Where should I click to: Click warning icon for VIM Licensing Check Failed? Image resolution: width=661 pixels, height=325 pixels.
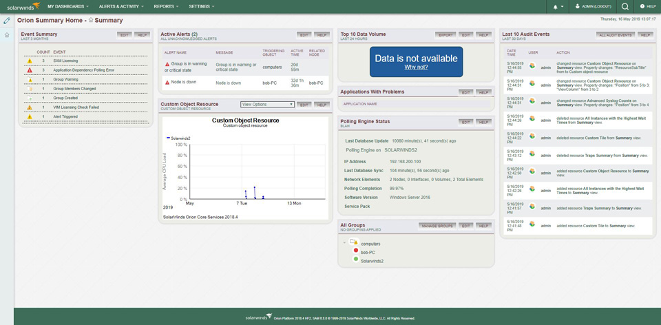30,107
